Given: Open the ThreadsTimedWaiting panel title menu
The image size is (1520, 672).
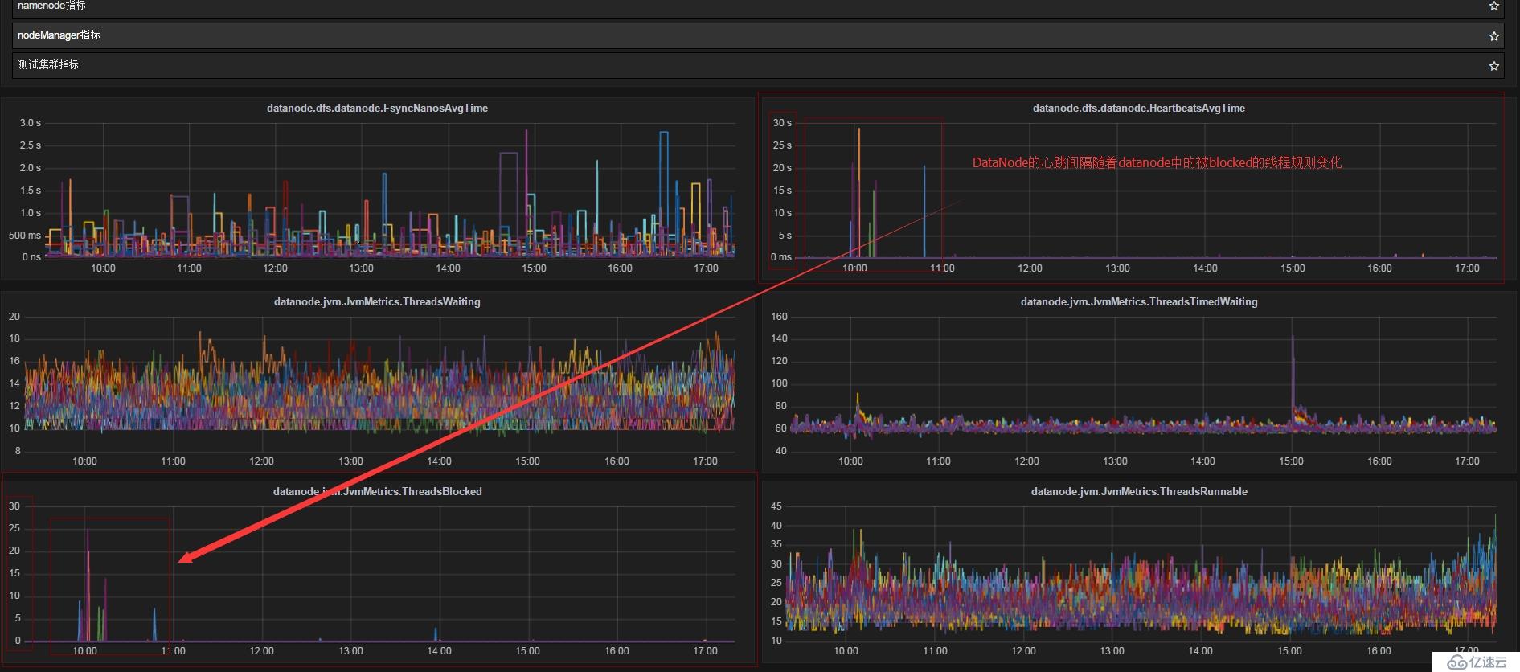Looking at the screenshot, I should click(1139, 301).
